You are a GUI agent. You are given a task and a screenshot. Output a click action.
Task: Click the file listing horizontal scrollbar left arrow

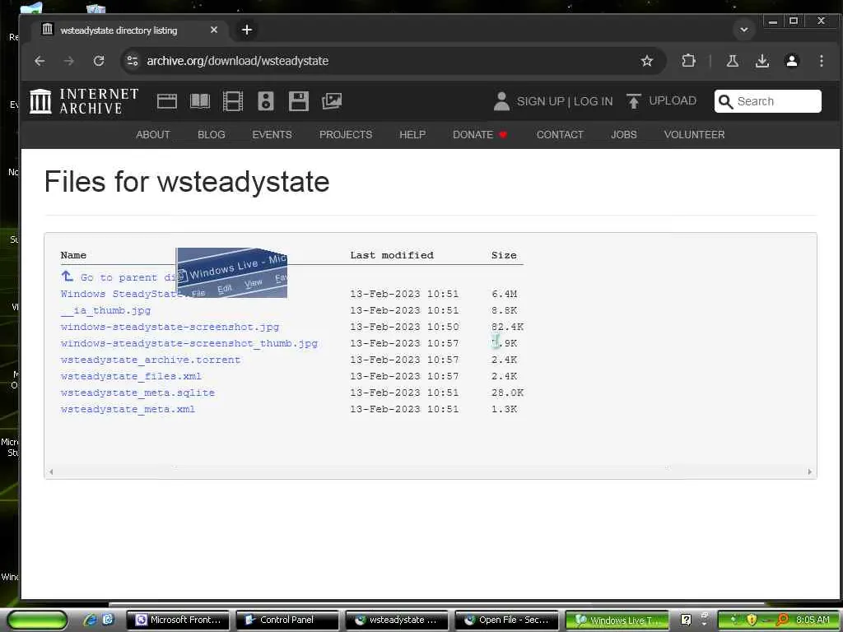tap(51, 472)
